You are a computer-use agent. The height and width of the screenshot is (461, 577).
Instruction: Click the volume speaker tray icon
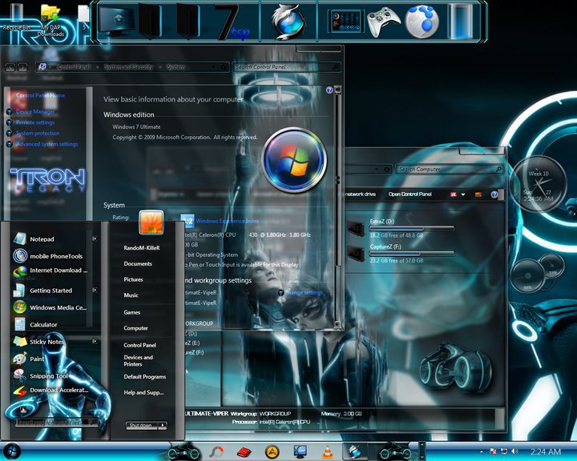[514, 451]
